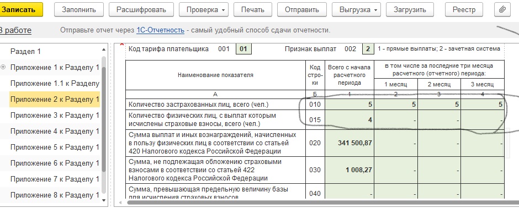Click row 030 cell for 3 месяц
Screen dimensions: 519x208
(x=483, y=170)
